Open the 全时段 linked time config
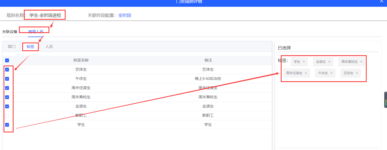 [125, 15]
